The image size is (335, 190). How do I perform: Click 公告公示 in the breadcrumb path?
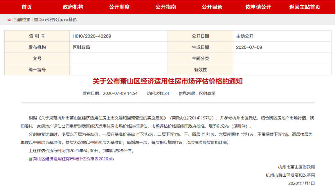55,20
